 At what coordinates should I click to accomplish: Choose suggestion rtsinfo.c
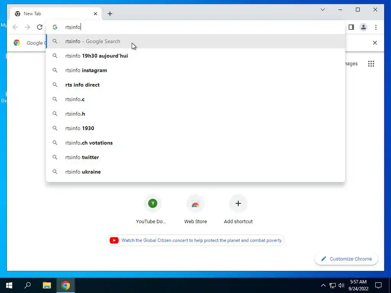click(x=196, y=99)
